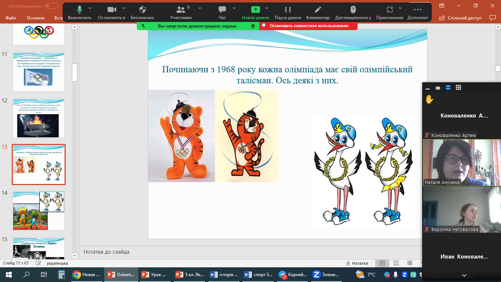Toggle Автозбереження switch in PowerPoint title bar
This screenshot has height=282, width=501.
point(52,6)
